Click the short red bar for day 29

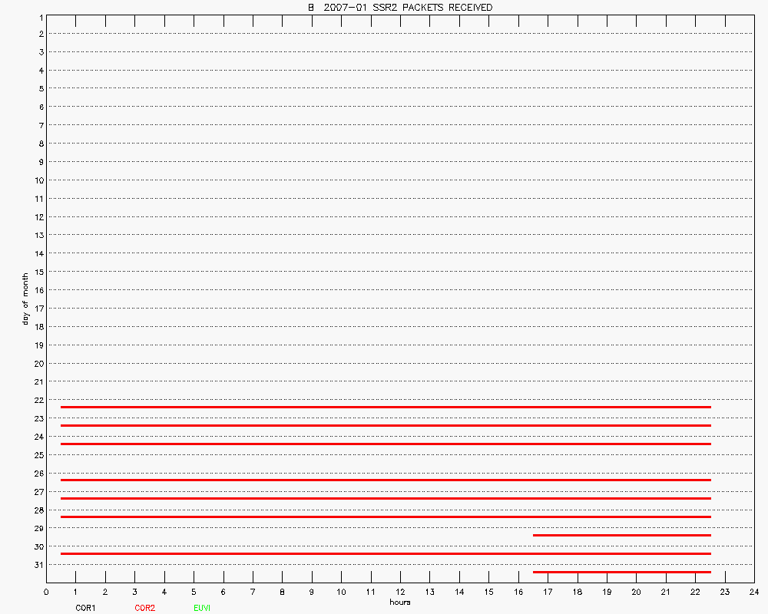621,535
